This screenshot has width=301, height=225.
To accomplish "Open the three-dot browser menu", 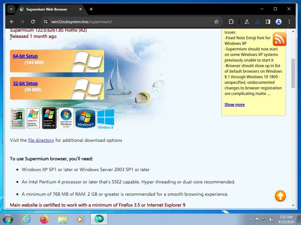I will click(289, 22).
